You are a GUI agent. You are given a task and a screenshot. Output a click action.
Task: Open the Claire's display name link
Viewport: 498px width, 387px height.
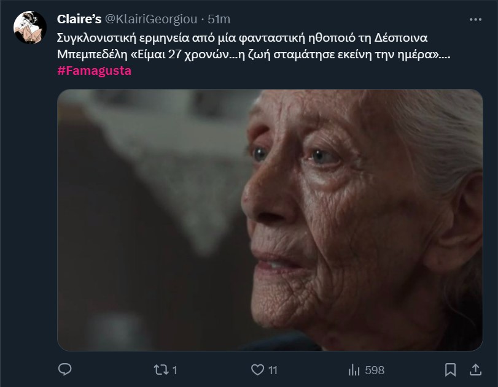pos(79,20)
